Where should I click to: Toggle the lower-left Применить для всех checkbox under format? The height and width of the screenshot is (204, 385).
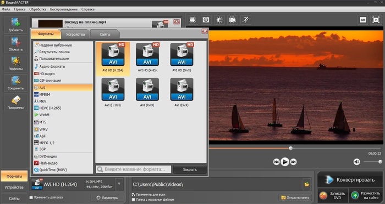(x=31, y=197)
